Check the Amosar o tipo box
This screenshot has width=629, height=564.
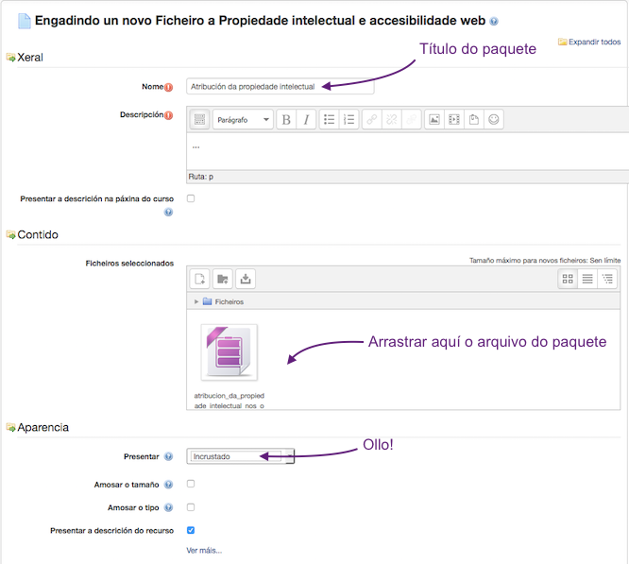coord(191,507)
